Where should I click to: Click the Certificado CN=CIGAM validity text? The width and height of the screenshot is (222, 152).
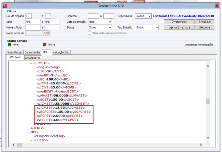click(183, 16)
